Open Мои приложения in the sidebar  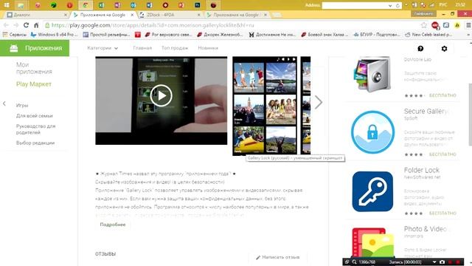click(34, 68)
